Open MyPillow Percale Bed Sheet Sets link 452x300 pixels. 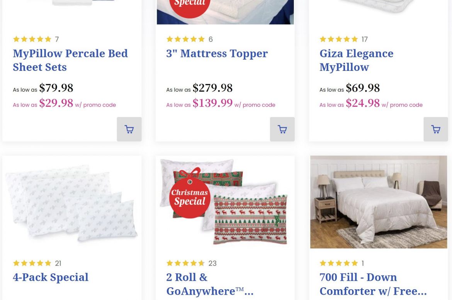click(70, 60)
